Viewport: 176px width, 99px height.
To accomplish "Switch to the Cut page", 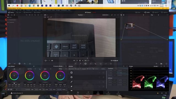I will tap(68, 93).
